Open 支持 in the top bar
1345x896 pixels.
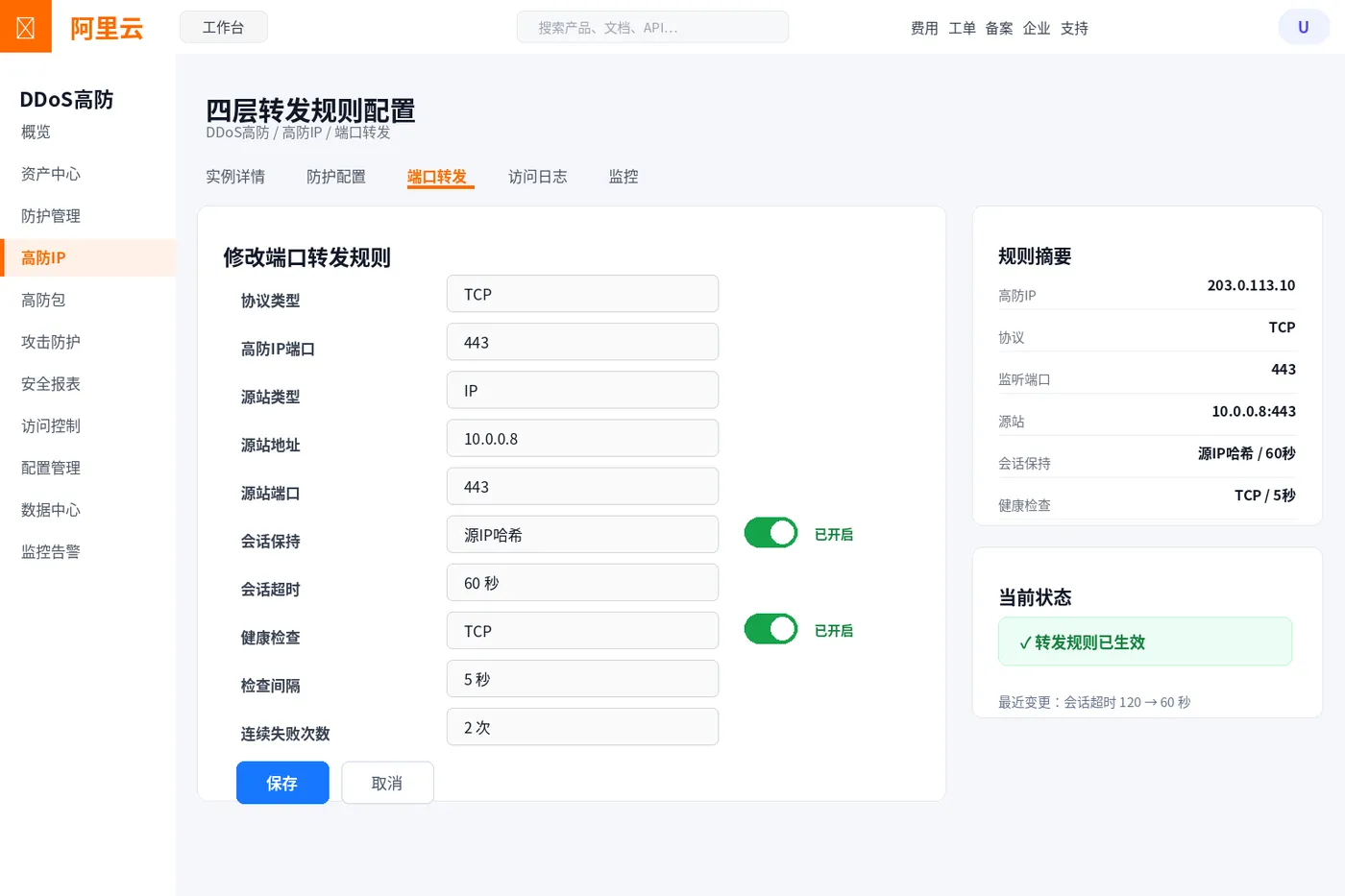(x=1074, y=28)
